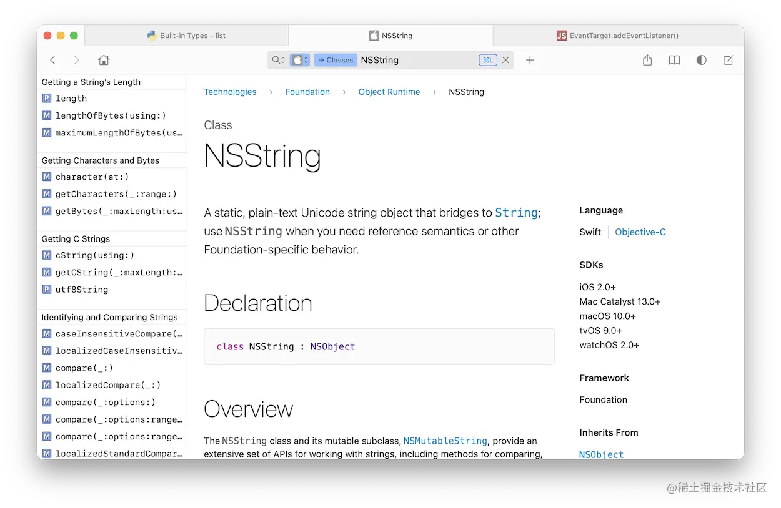Toggle dark appearance half-circle icon
781x508 pixels.
coord(702,60)
